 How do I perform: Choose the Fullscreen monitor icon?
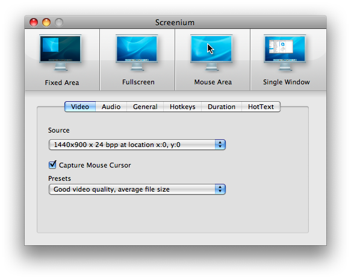point(137,53)
